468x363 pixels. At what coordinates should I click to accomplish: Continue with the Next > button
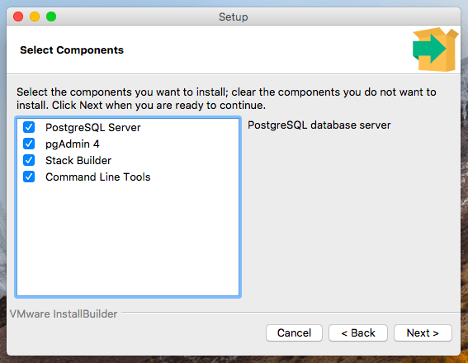pyautogui.click(x=423, y=332)
